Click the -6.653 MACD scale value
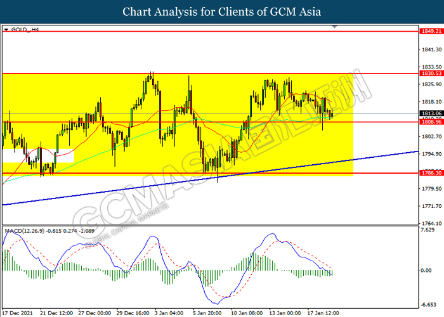The image size is (444, 317). 428,305
